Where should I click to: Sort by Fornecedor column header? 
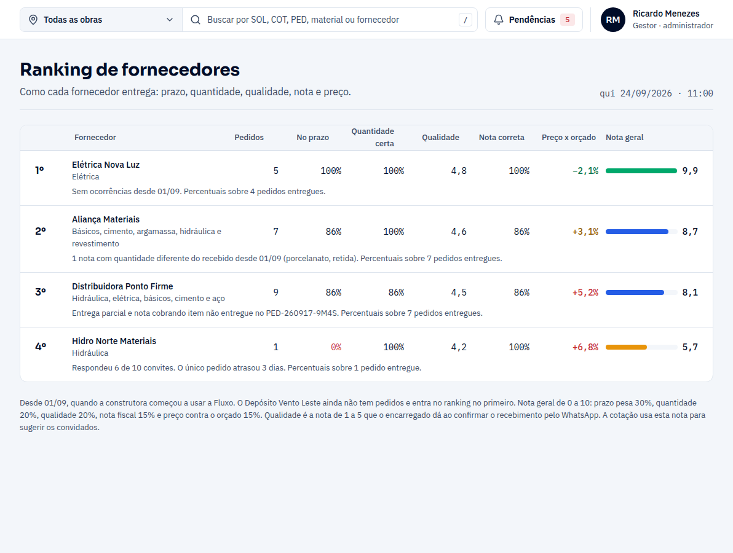click(x=95, y=137)
